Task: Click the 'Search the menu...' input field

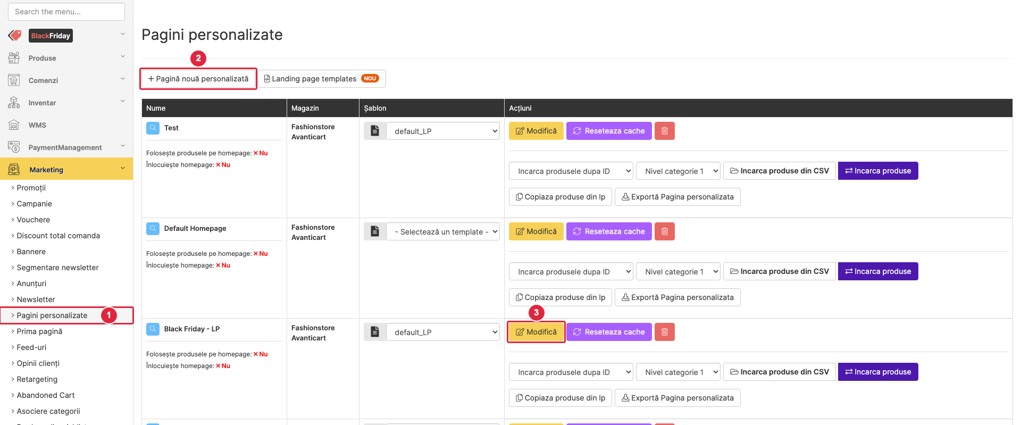Action: point(66,12)
